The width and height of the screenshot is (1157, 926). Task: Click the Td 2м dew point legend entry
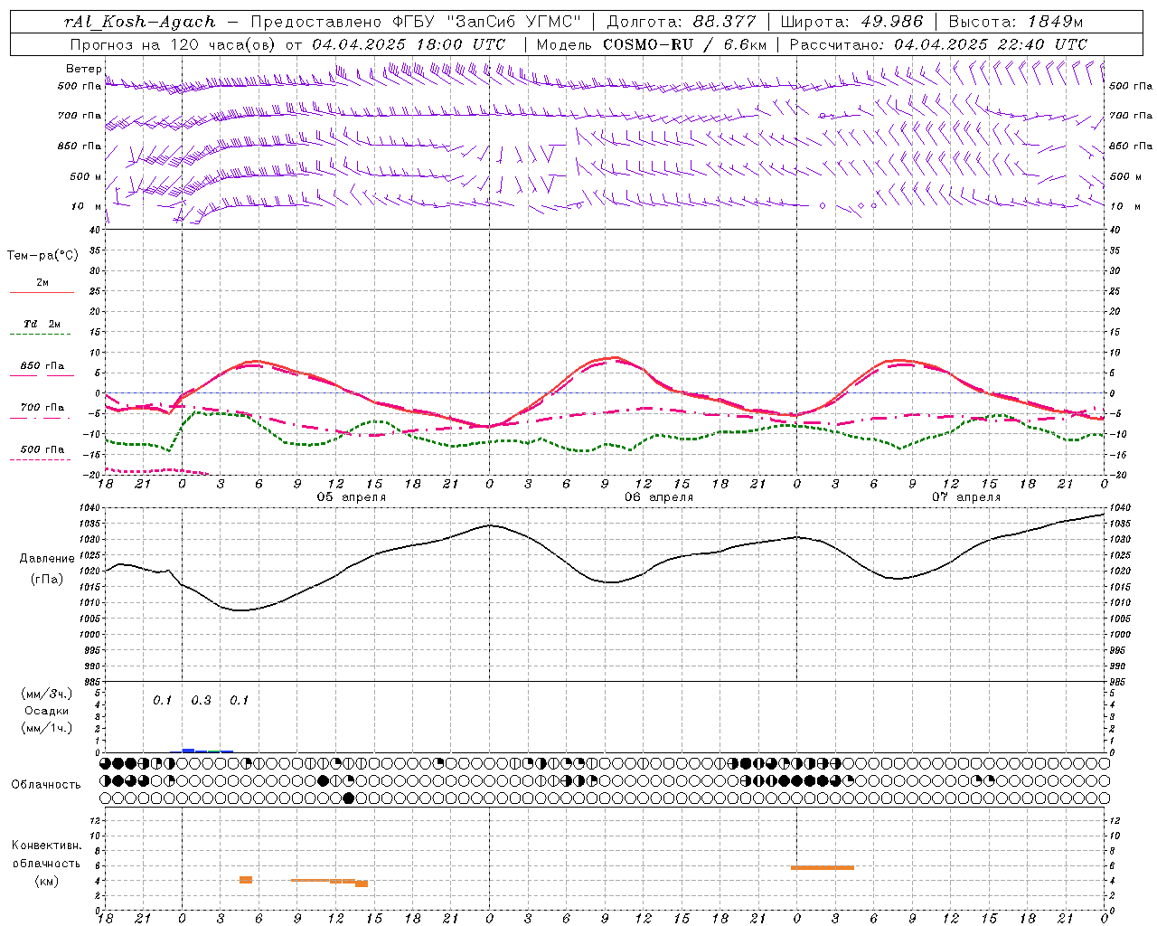(42, 328)
